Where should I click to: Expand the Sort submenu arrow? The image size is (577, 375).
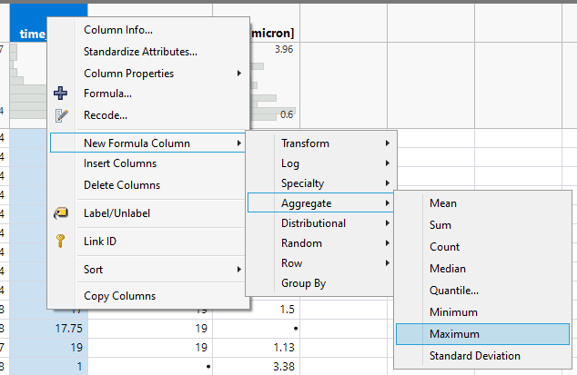point(239,270)
